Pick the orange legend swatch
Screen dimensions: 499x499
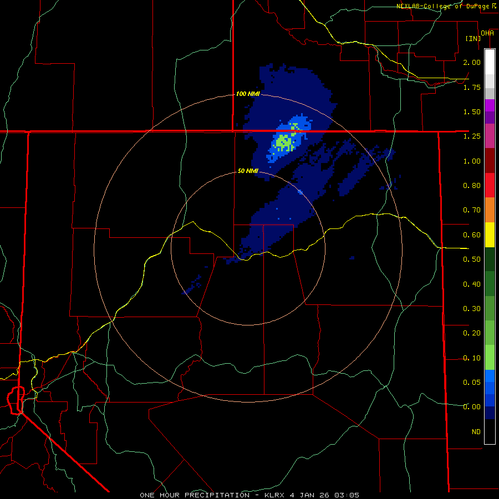[490, 210]
